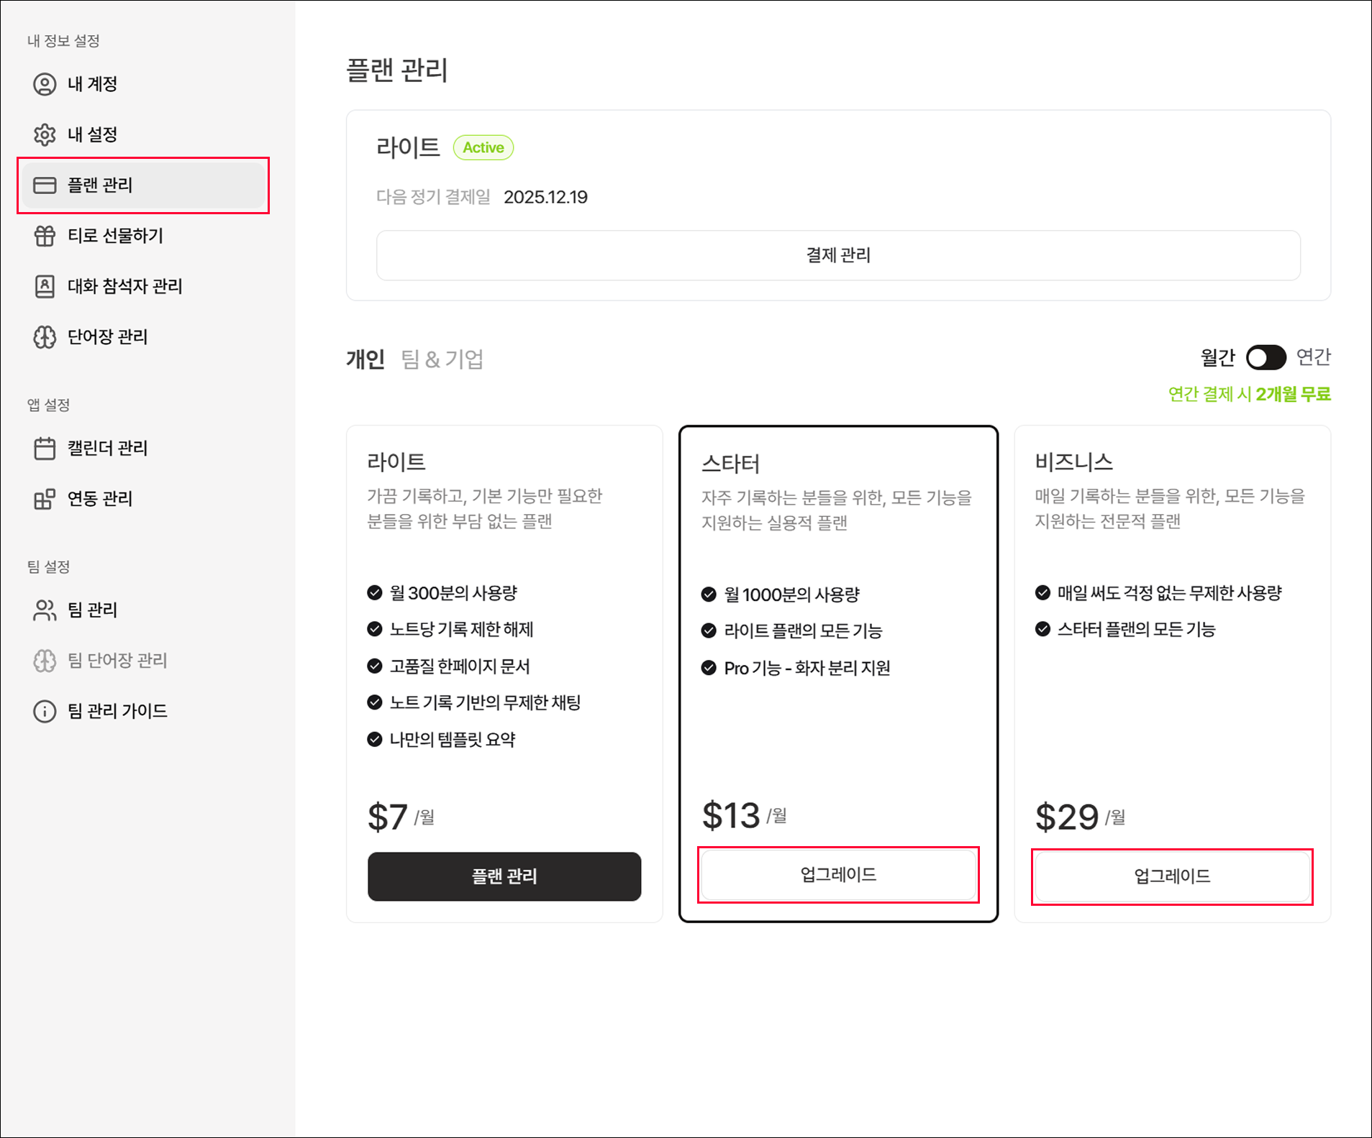Click 업그레이드 button under the 비즈니스 plan
Image resolution: width=1372 pixels, height=1138 pixels.
point(1172,876)
